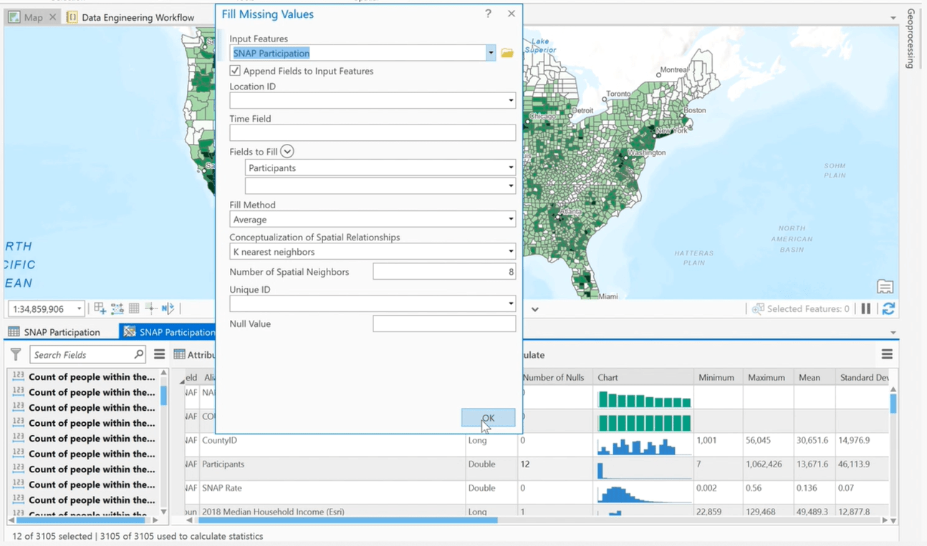The image size is (927, 546).
Task: Open the browse folder icon for Input Features
Action: coord(507,53)
